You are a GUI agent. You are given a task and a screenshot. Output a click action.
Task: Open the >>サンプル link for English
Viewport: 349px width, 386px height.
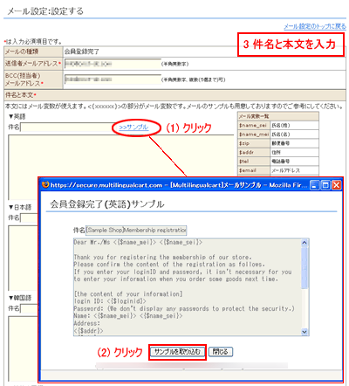pyautogui.click(x=133, y=128)
